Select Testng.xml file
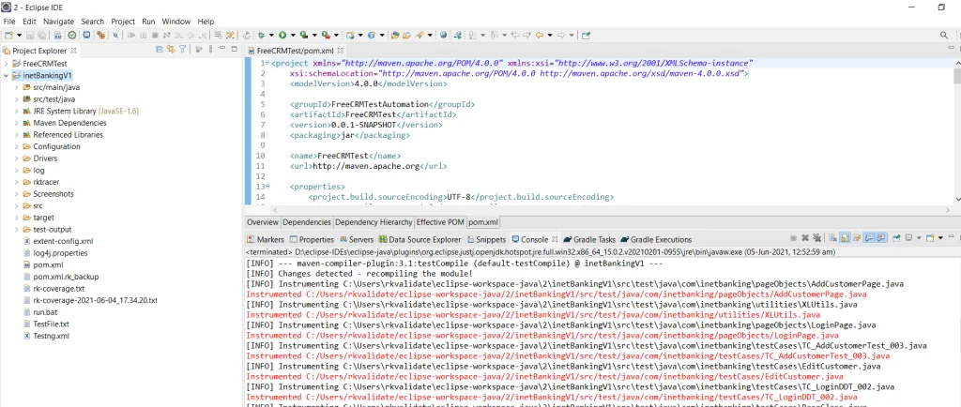961x407 pixels. click(51, 336)
